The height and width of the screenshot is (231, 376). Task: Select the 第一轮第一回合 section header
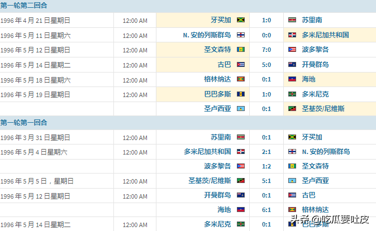(x=23, y=122)
